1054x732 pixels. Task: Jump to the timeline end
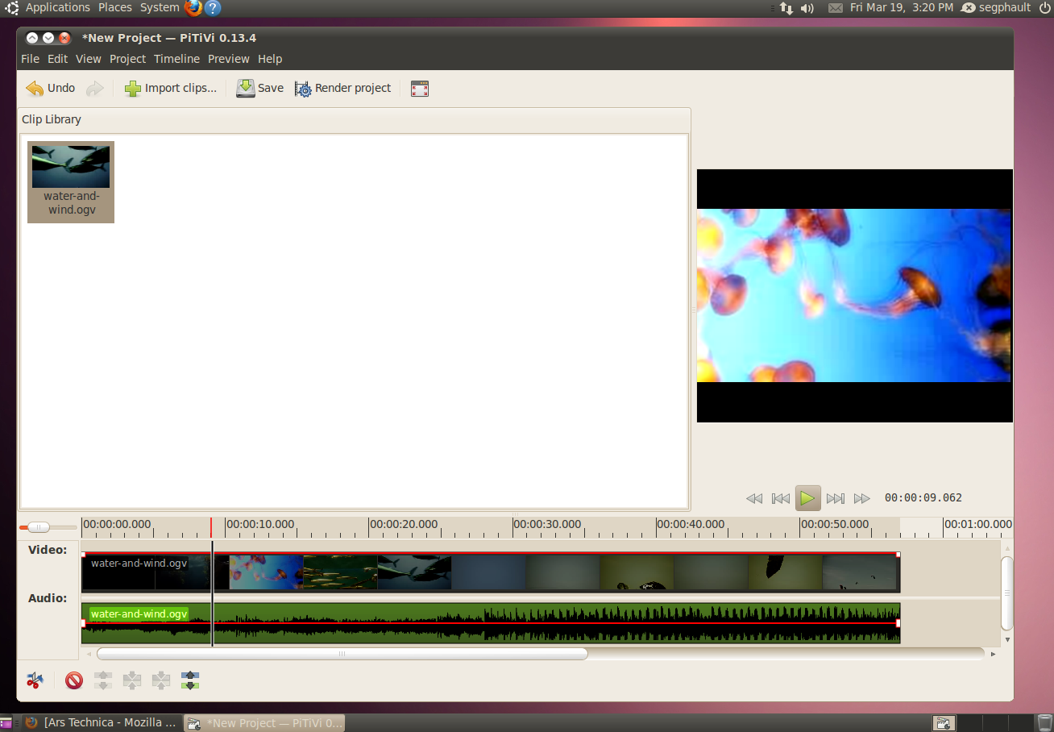pyautogui.click(x=836, y=498)
